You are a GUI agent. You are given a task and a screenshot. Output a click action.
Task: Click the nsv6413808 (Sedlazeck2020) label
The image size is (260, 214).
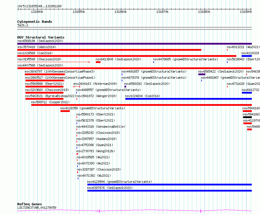pyautogui.click(x=118, y=59)
